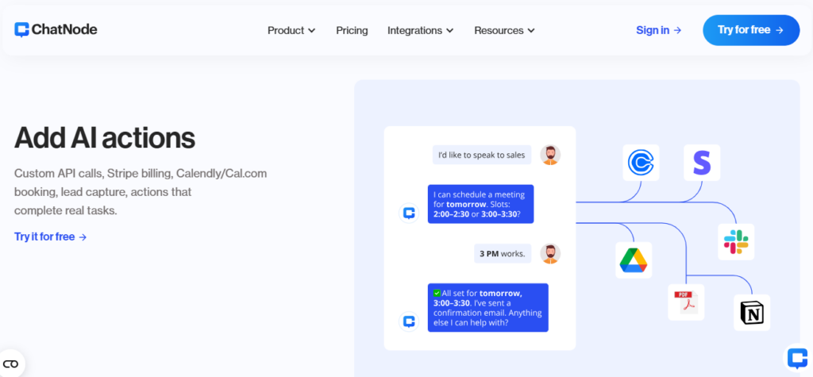Select the Notion integration icon
This screenshot has width=813, height=377.
752,313
